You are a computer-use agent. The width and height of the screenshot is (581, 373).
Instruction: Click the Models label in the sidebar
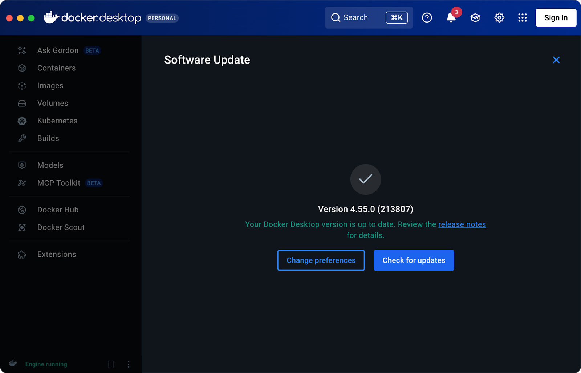[x=50, y=165]
